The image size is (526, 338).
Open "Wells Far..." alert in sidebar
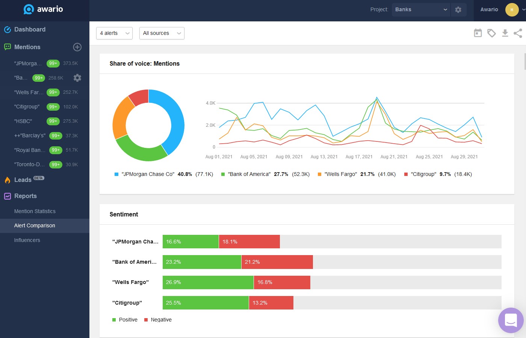[29, 92]
